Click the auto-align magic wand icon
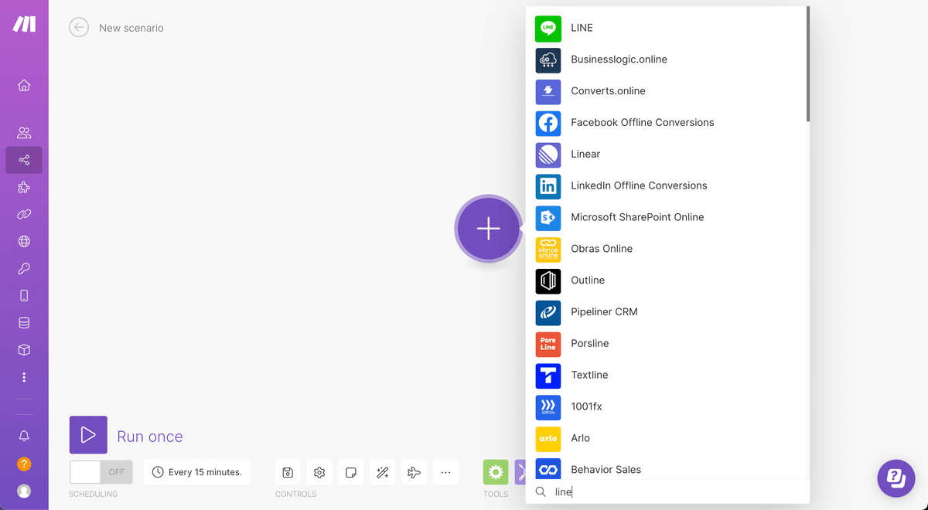The height and width of the screenshot is (510, 928). (x=383, y=472)
